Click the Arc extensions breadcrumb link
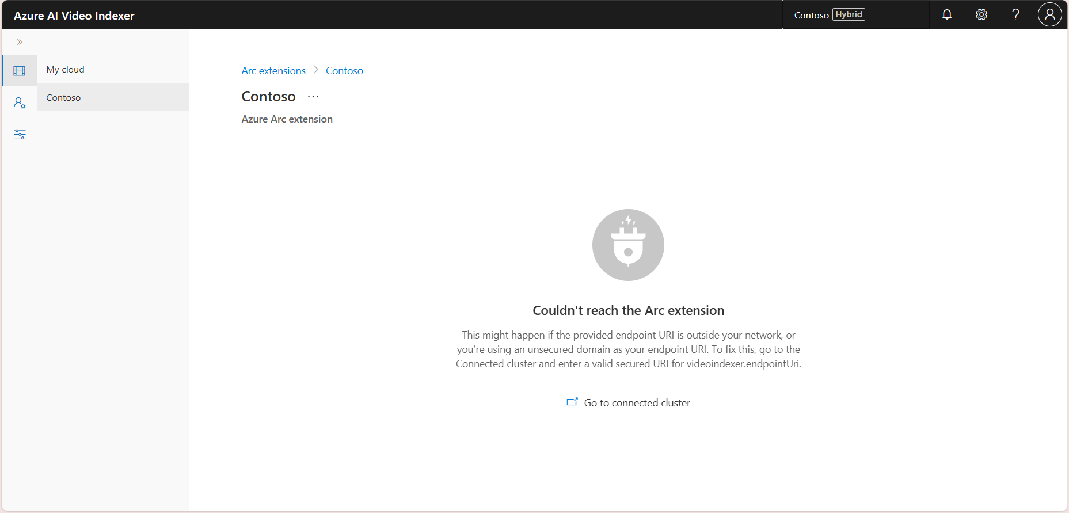 click(273, 71)
